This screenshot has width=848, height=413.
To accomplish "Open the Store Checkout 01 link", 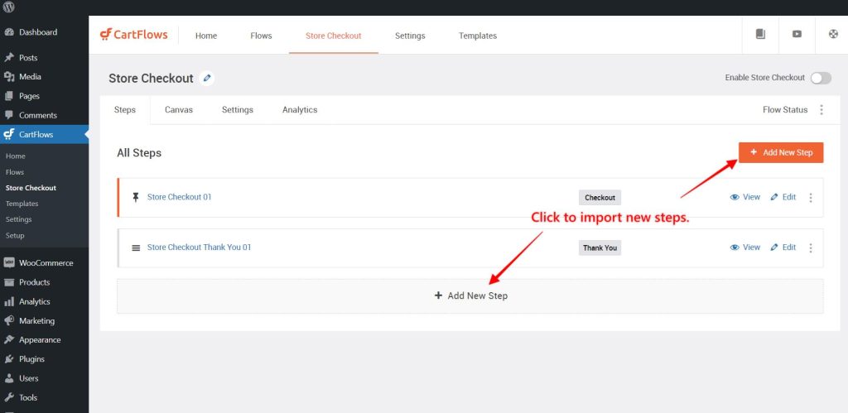I will pos(179,197).
